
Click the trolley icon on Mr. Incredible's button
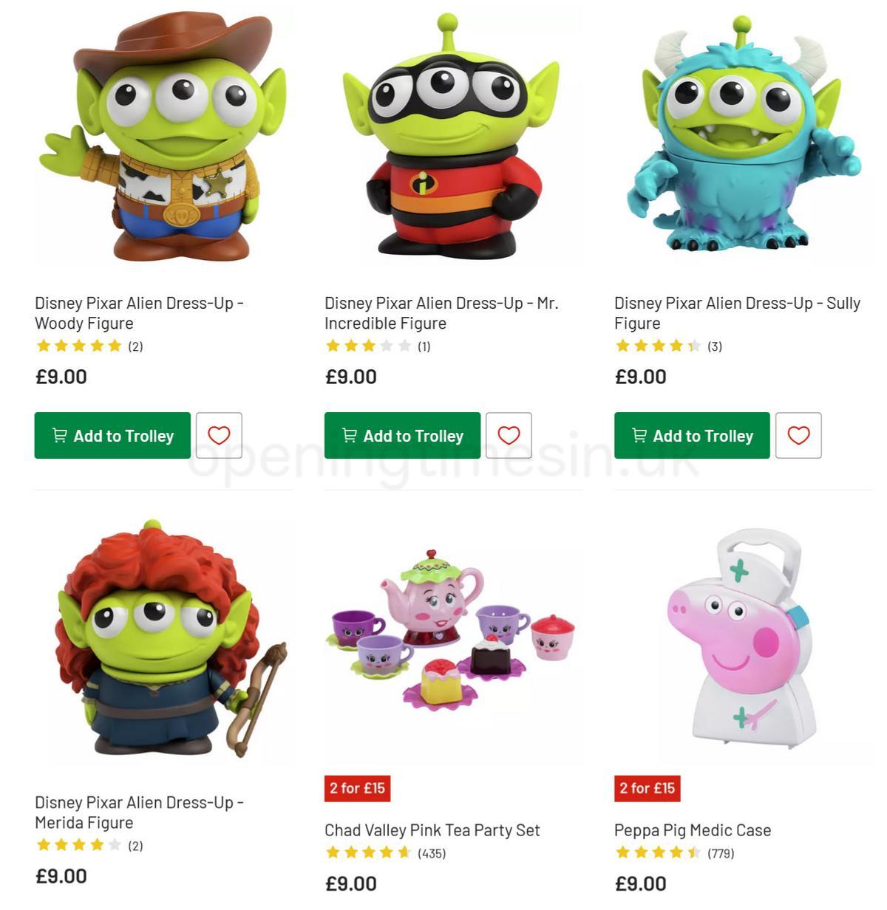click(x=349, y=435)
